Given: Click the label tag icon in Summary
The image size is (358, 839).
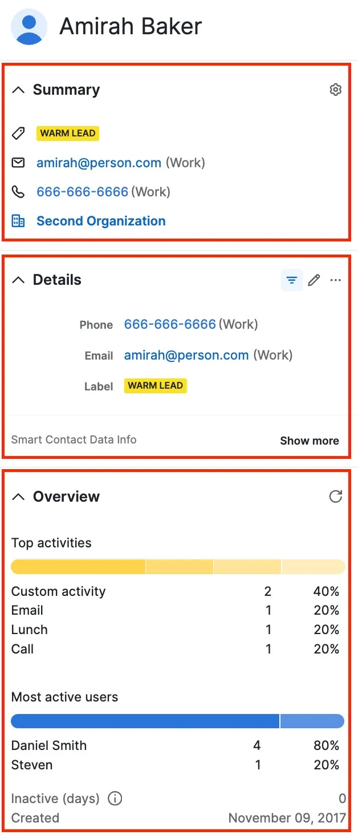Looking at the screenshot, I should click(x=18, y=134).
